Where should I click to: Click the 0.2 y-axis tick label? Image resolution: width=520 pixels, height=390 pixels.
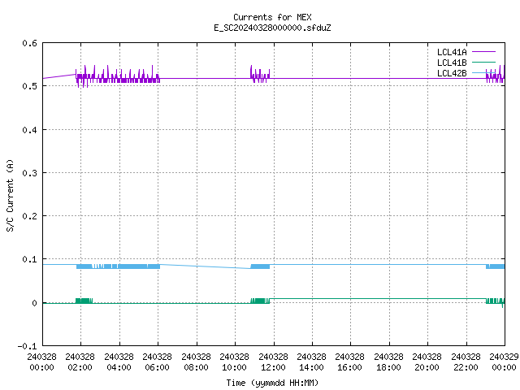[29, 216]
